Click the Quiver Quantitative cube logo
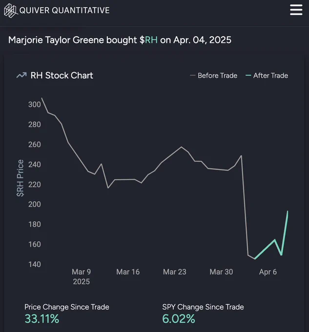 click(x=10, y=11)
